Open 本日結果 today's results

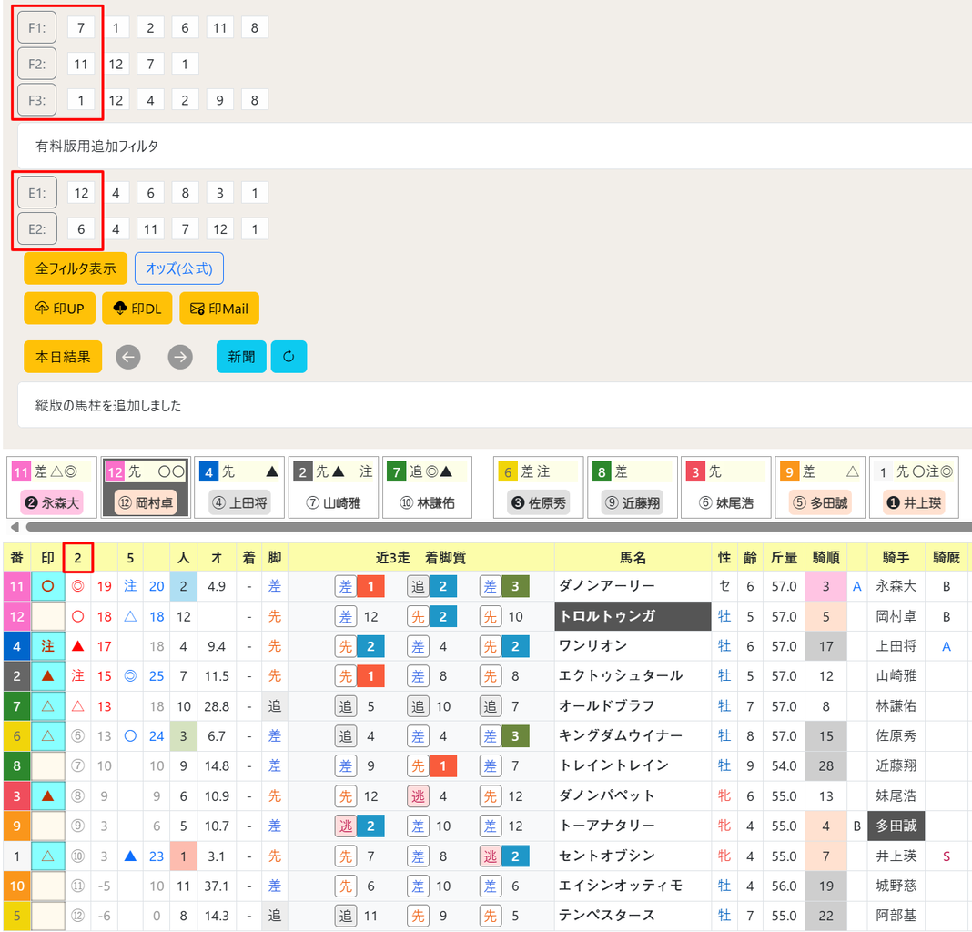(63, 357)
